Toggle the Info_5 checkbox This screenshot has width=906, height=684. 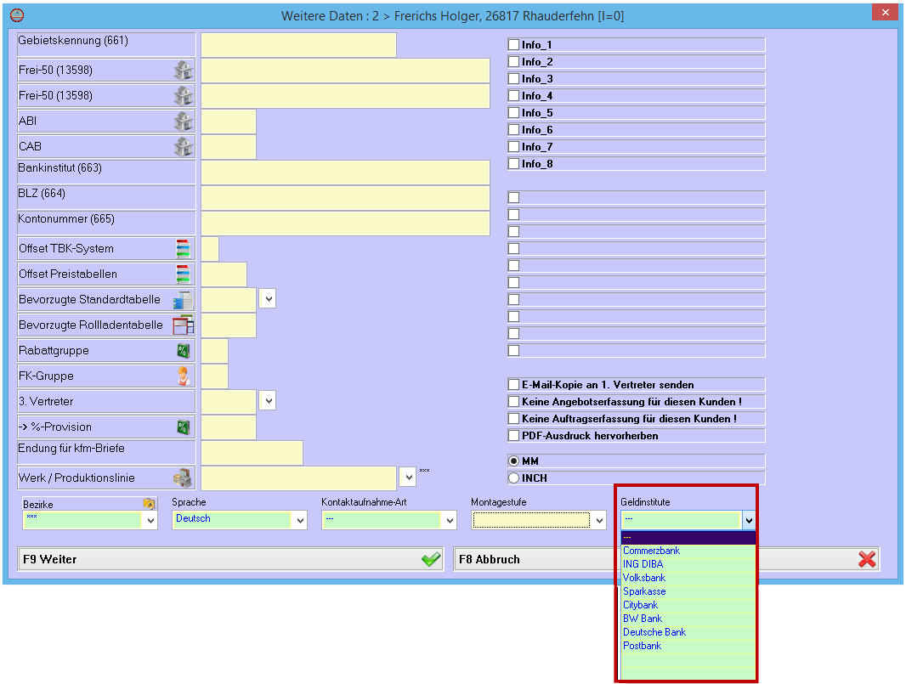[x=513, y=113]
